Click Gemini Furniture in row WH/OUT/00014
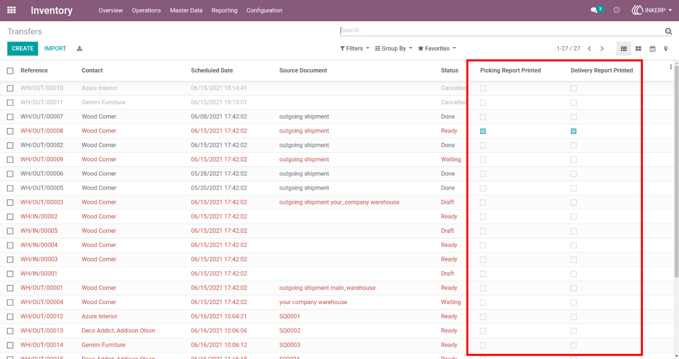 coord(104,345)
